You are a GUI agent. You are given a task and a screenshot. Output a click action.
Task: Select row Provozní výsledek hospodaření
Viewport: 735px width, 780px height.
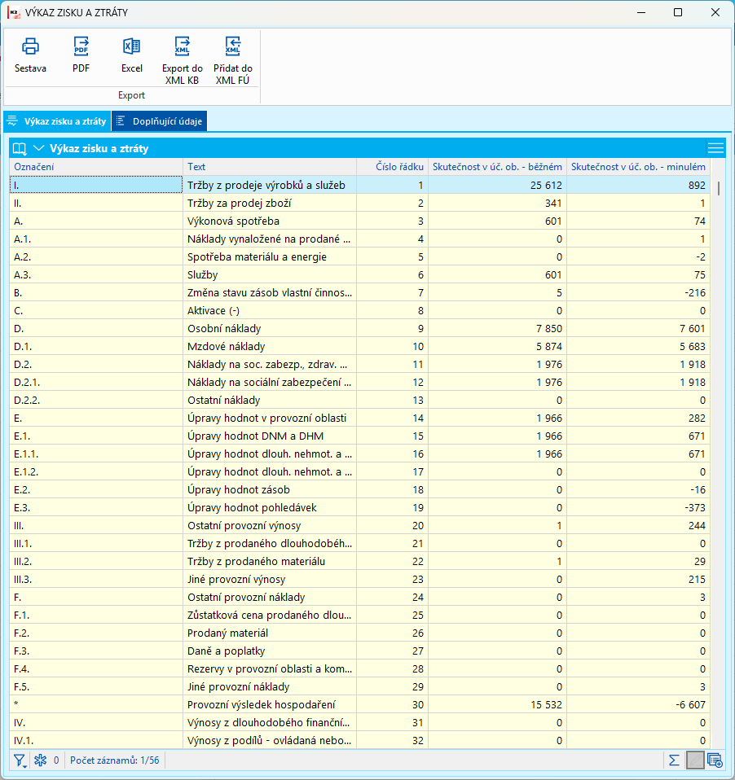[x=359, y=704]
